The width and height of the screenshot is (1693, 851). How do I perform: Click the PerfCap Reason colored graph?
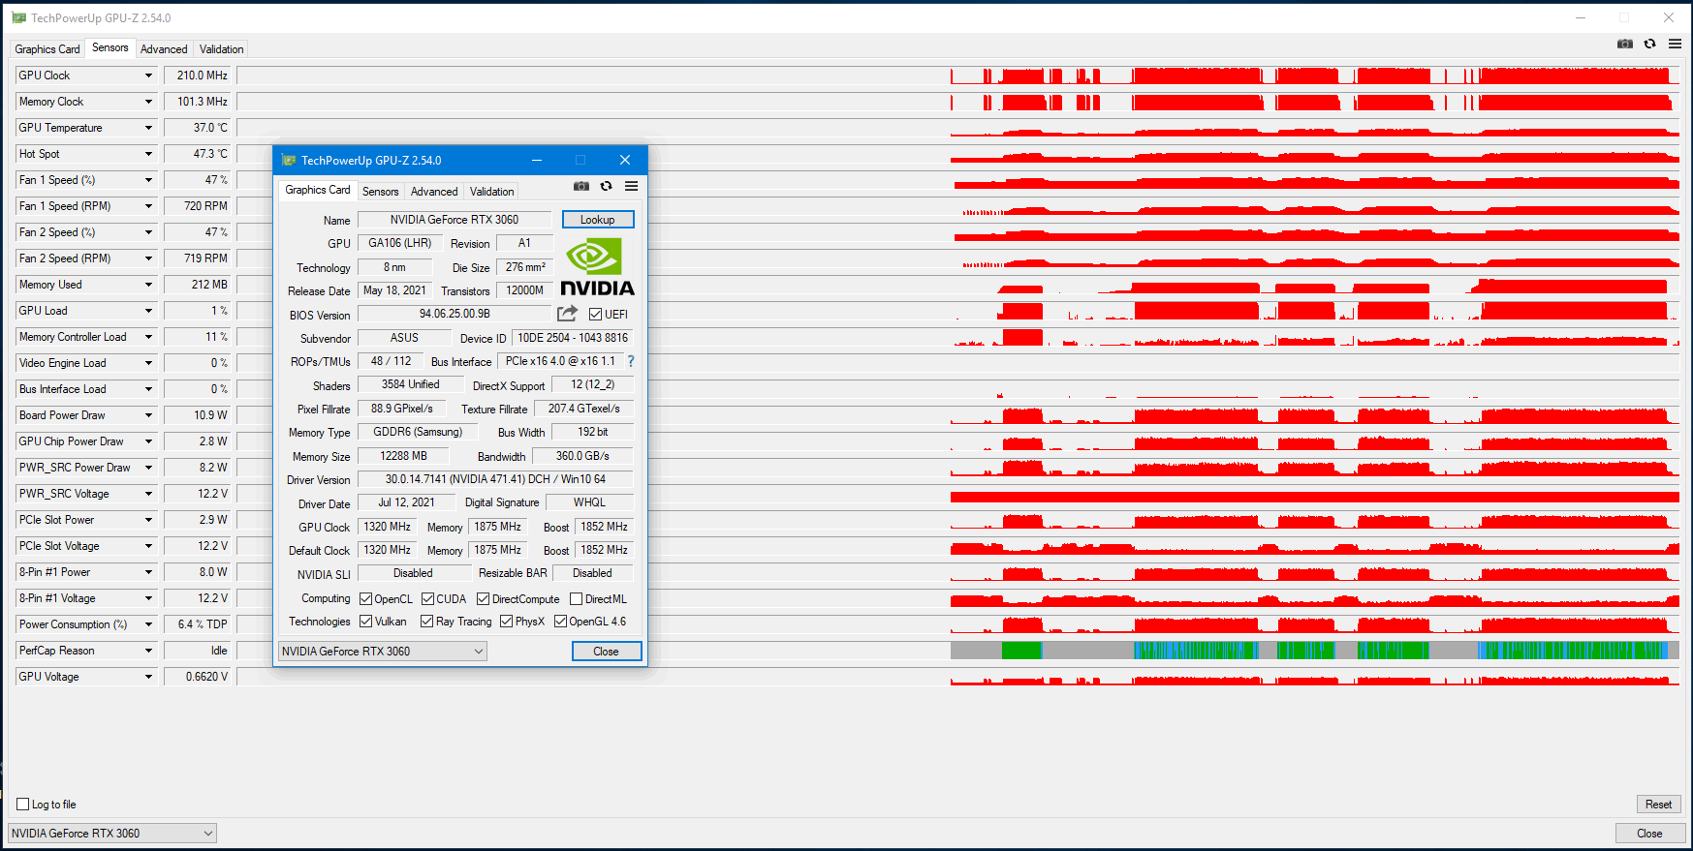[1315, 651]
